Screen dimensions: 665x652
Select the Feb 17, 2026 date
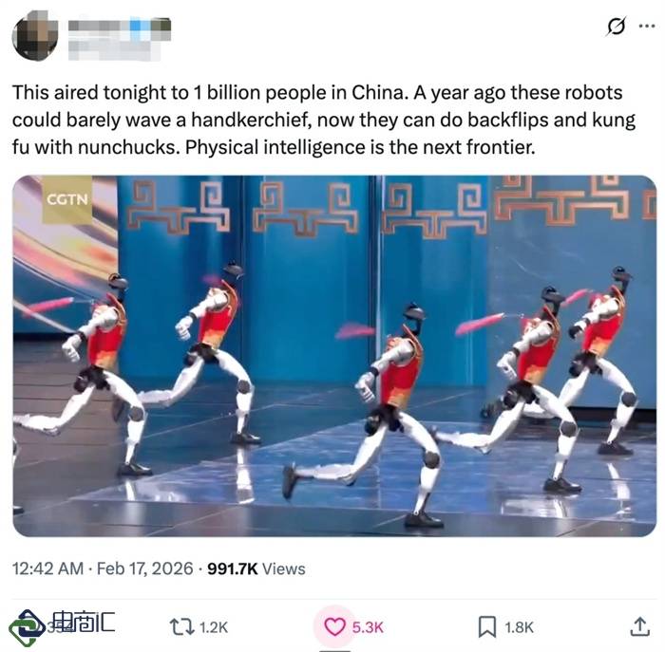pyautogui.click(x=145, y=568)
